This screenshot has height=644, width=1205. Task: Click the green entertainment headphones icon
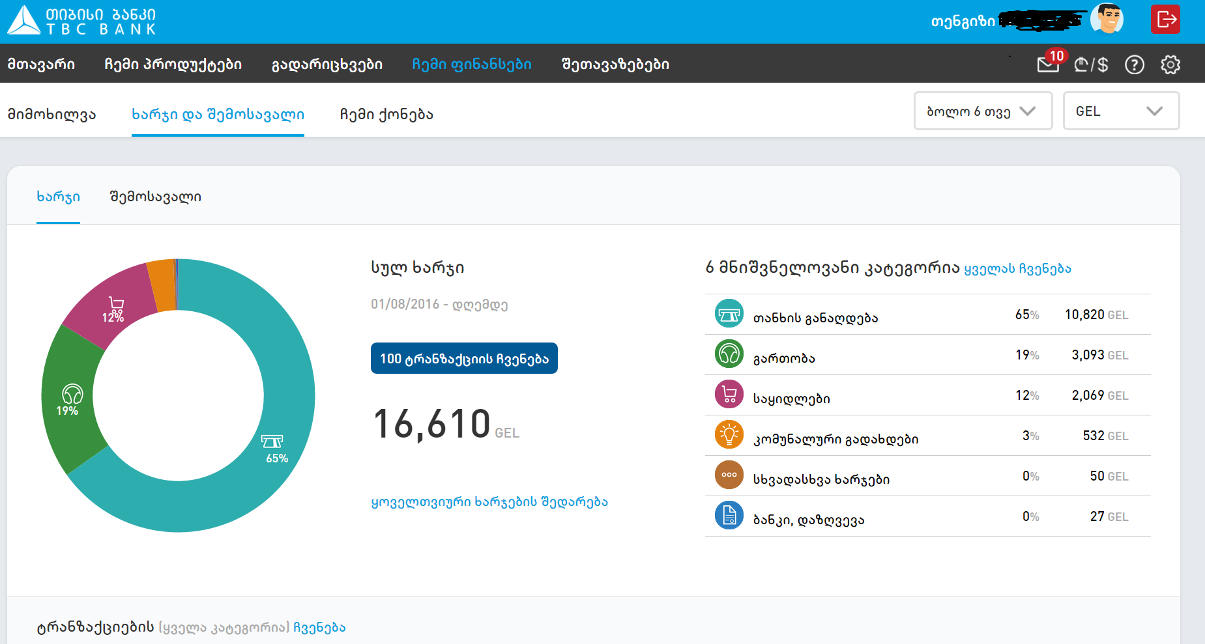point(729,355)
